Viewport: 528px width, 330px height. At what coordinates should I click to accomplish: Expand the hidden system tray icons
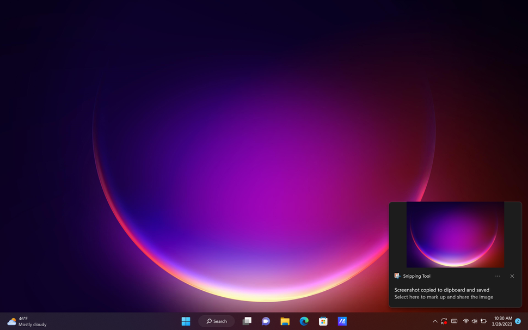click(435, 321)
